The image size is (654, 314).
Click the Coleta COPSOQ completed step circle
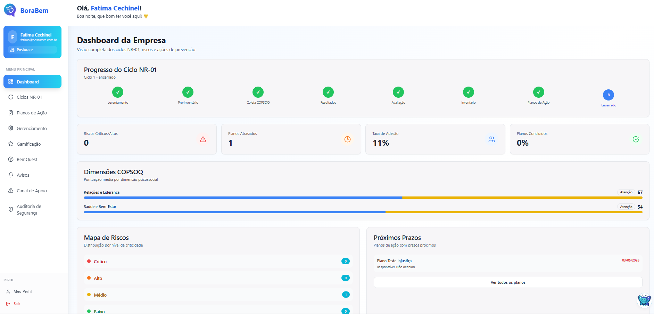[x=258, y=92]
